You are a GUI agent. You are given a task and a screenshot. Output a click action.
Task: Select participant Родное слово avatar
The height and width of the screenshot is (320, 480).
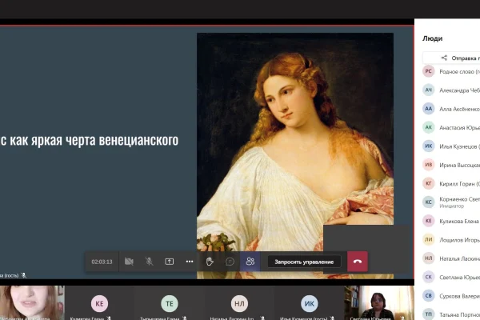[429, 71]
